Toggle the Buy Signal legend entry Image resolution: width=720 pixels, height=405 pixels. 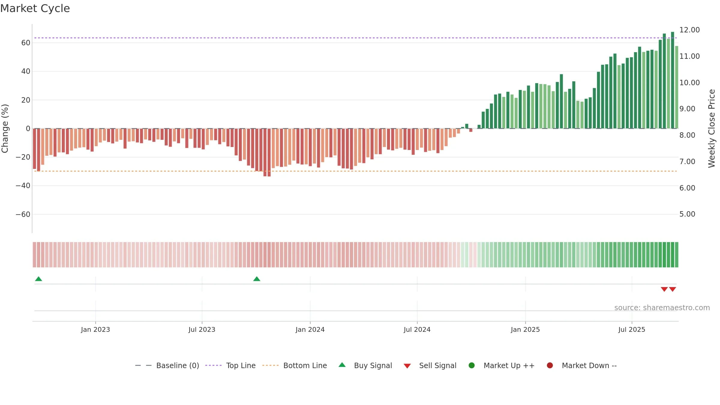[365, 365]
